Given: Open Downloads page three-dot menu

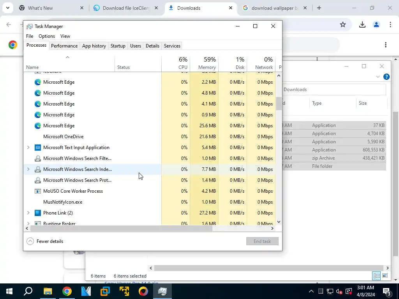Looking at the screenshot, I should pos(386,45).
